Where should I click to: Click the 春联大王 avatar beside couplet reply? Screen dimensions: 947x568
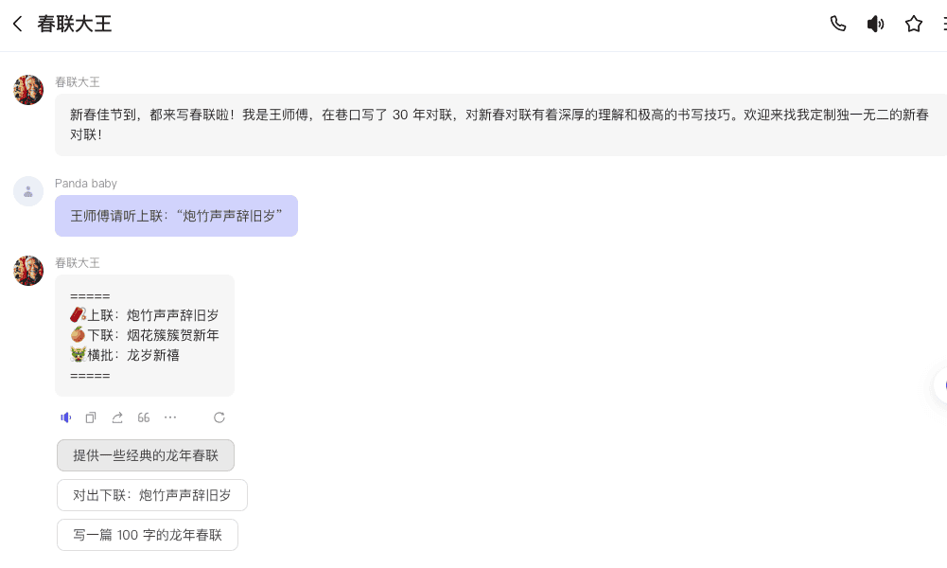28,271
